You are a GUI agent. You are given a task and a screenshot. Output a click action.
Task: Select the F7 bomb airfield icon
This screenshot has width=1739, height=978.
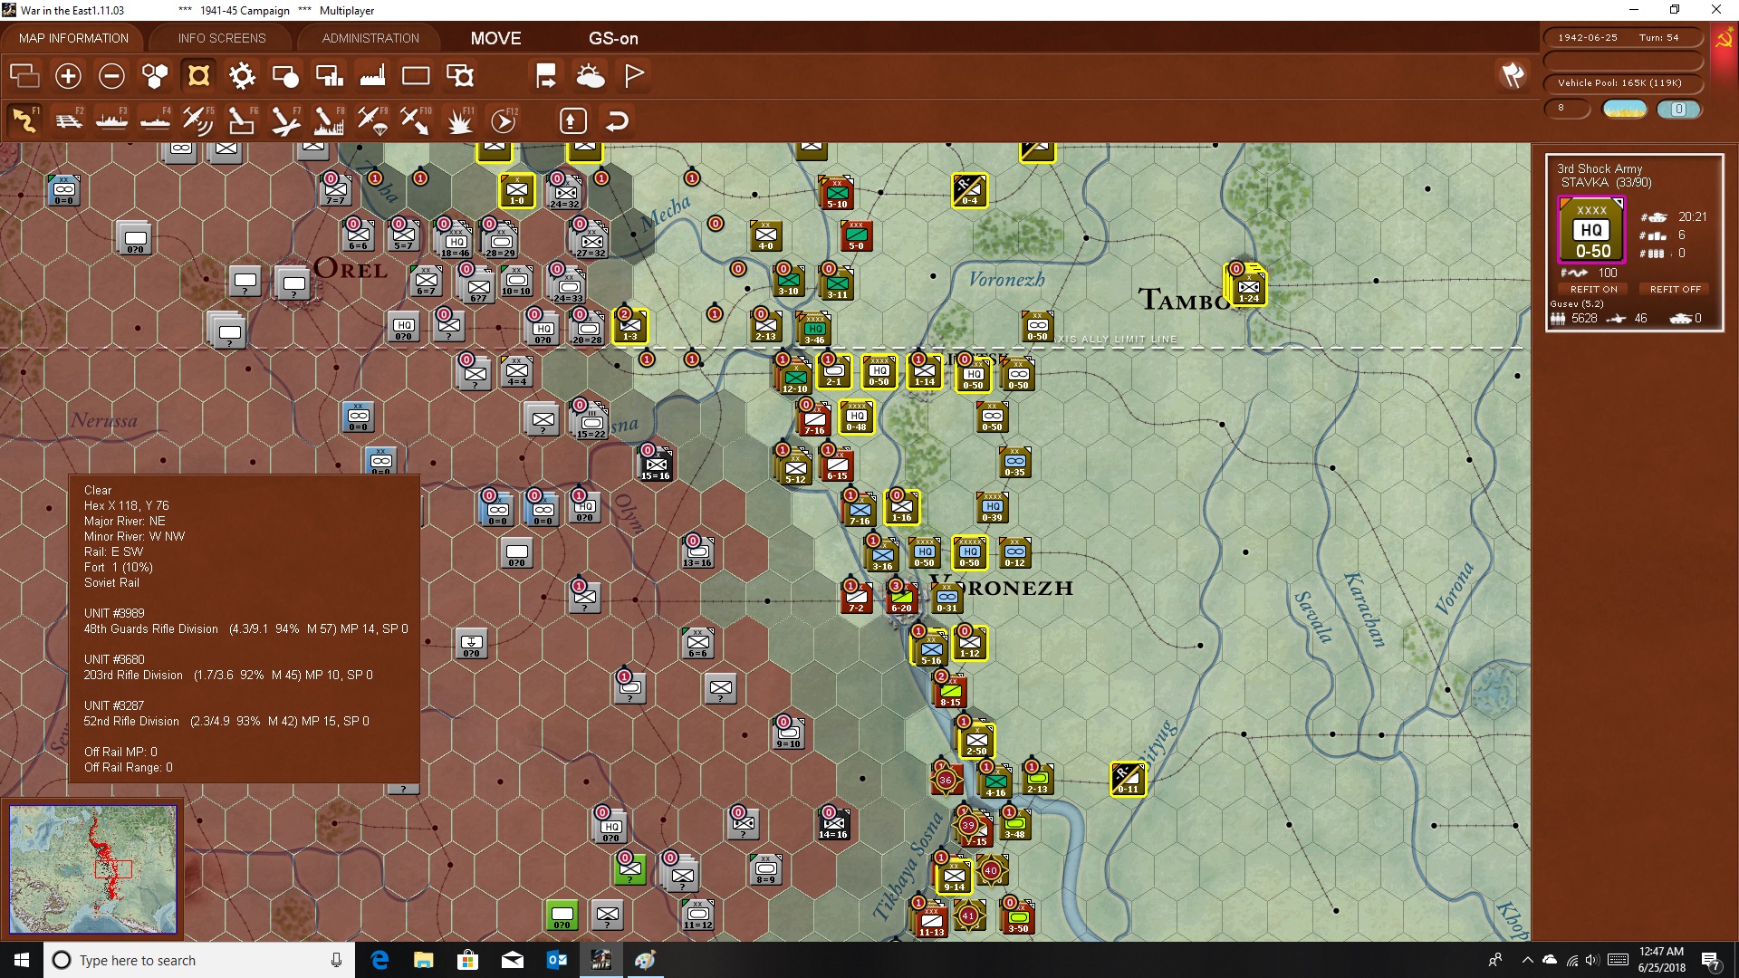tap(285, 120)
